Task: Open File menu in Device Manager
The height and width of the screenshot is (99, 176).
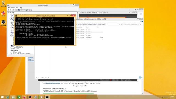Action: 9,8
